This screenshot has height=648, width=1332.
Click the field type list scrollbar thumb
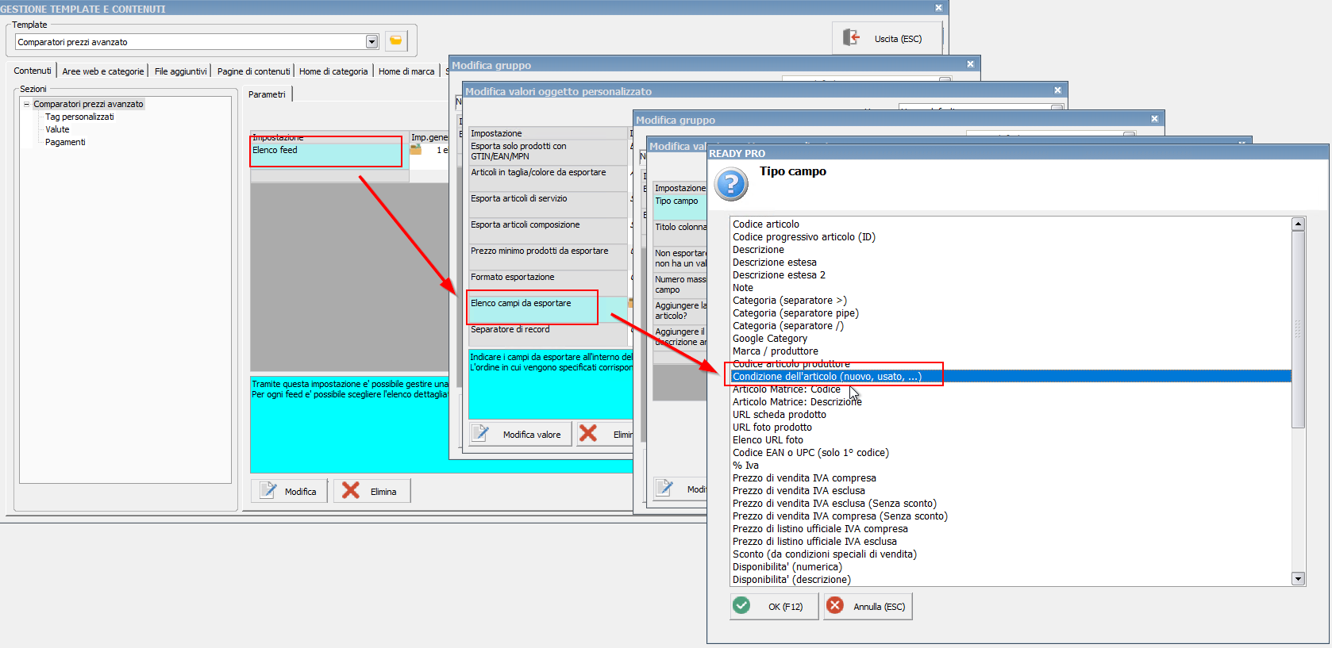(x=1299, y=329)
